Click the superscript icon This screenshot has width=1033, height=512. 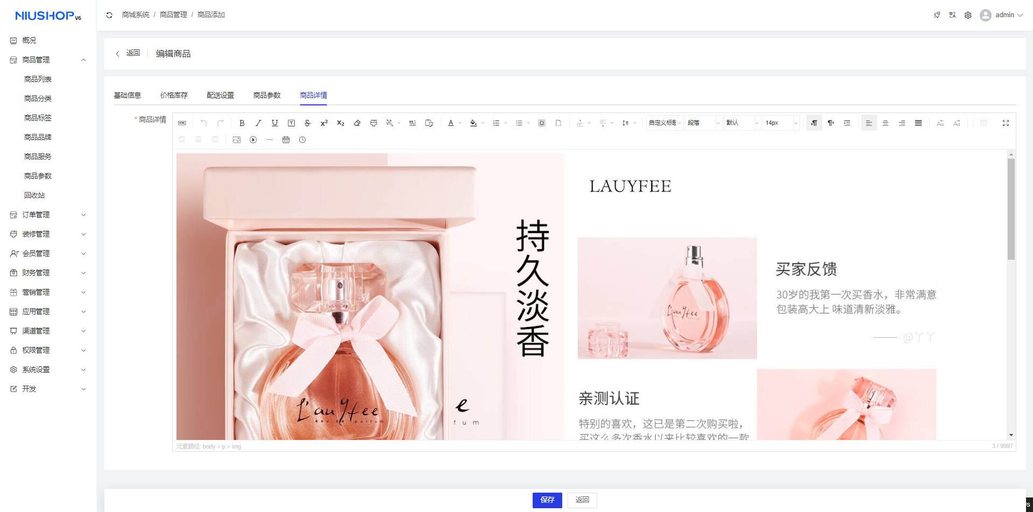(x=324, y=123)
